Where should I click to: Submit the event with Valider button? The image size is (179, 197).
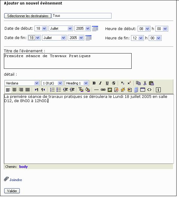[x=12, y=191]
